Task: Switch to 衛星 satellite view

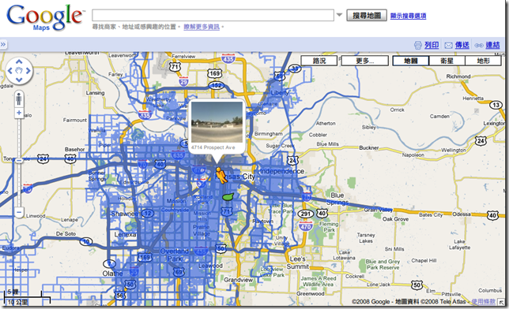Action: (x=447, y=61)
